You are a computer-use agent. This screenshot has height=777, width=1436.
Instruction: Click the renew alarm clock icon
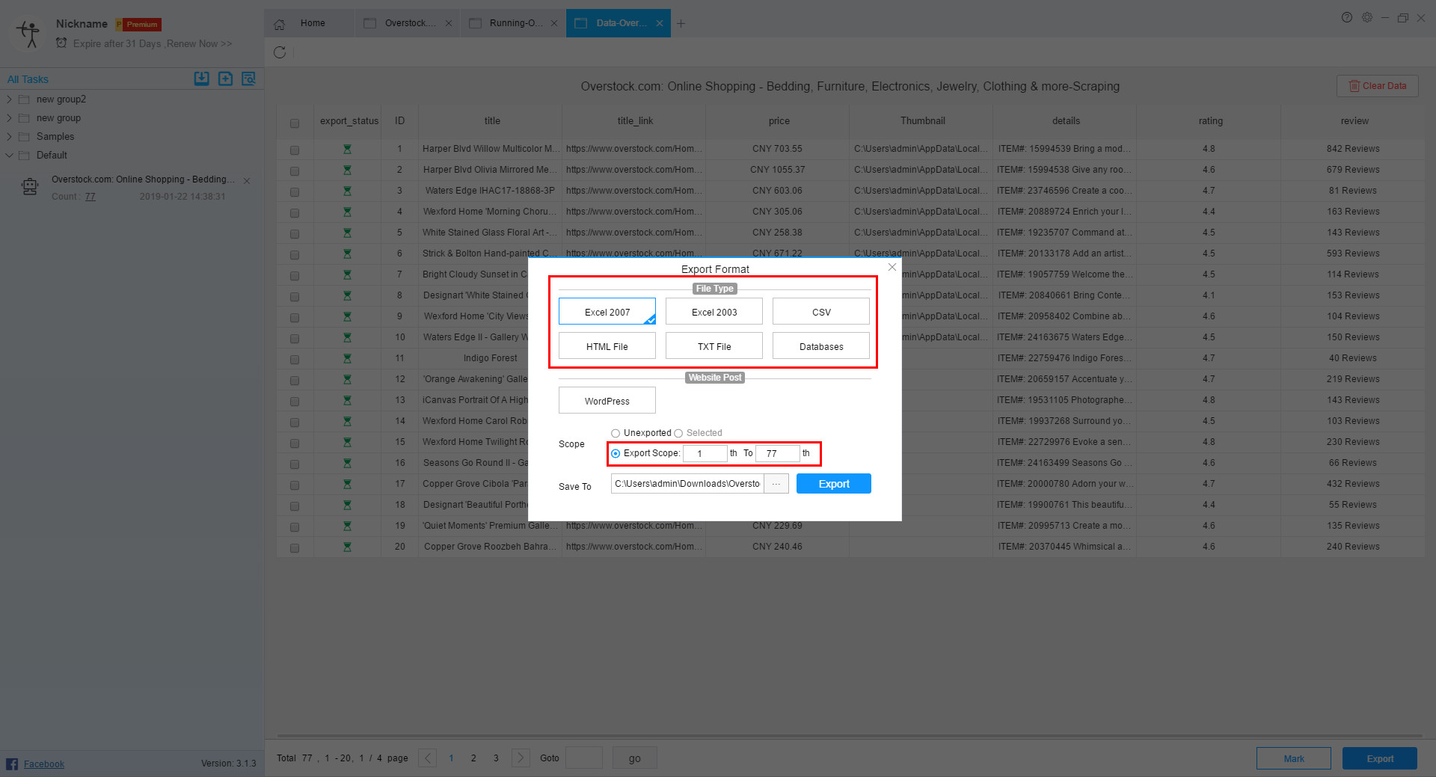pyautogui.click(x=61, y=43)
